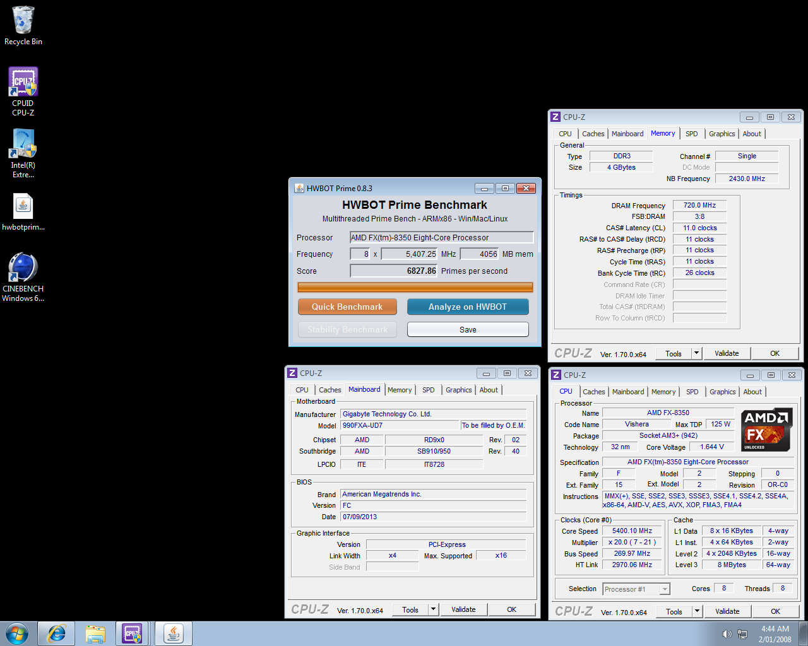
Task: Click the 5,407.25 MHz frequency field
Action: pos(410,254)
